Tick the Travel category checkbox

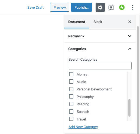71,119
